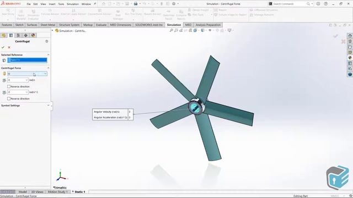Switch to the Motion Study 1 bottom tab

pos(57,192)
